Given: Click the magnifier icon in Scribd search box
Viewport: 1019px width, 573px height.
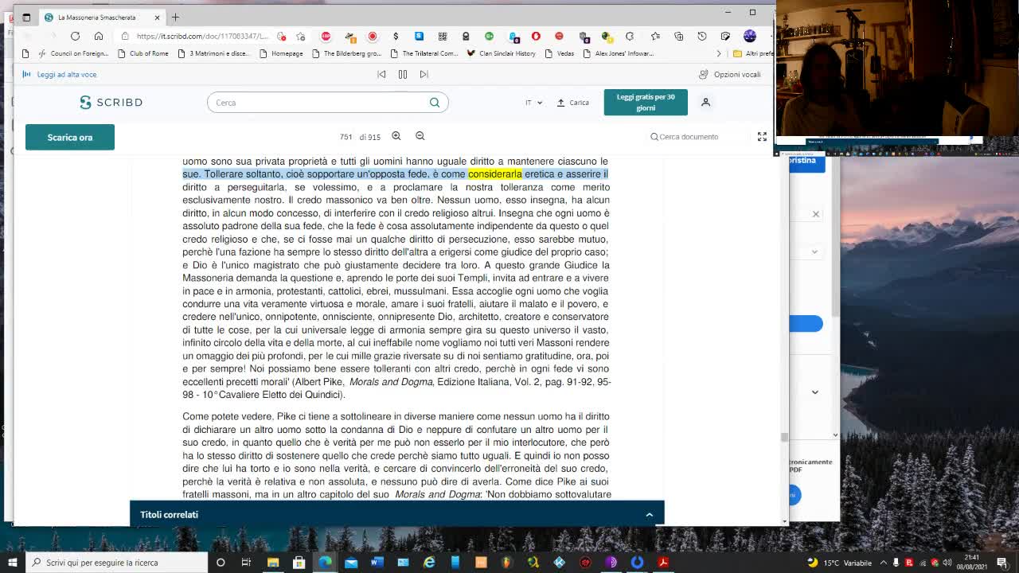Looking at the screenshot, I should click(x=435, y=102).
